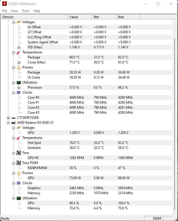Image resolution: width=178 pixels, height=221 pixels.
Task: Collapse the GPU Fans PWM section
Action: tap(13, 163)
